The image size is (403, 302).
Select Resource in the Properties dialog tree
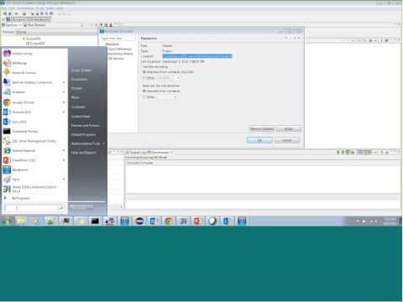click(113, 44)
